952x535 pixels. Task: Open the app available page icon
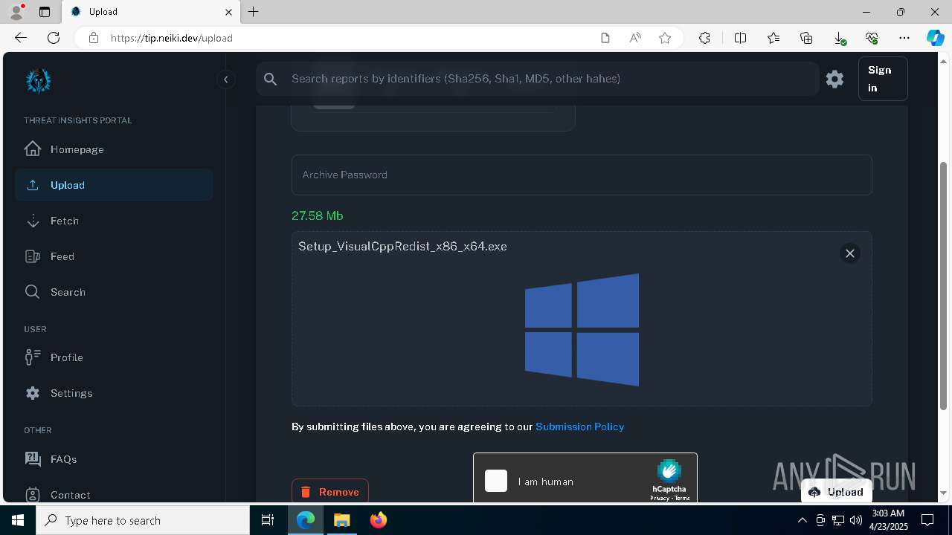point(605,38)
